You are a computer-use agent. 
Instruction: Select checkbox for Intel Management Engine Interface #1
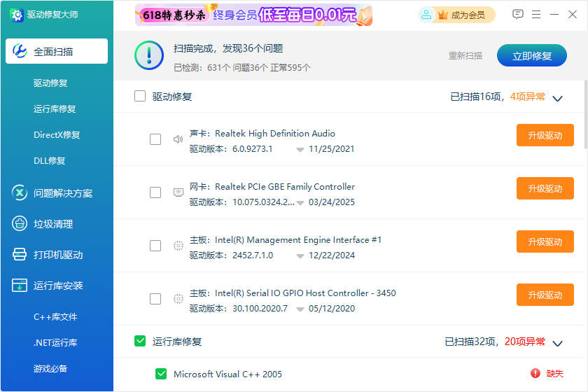155,246
